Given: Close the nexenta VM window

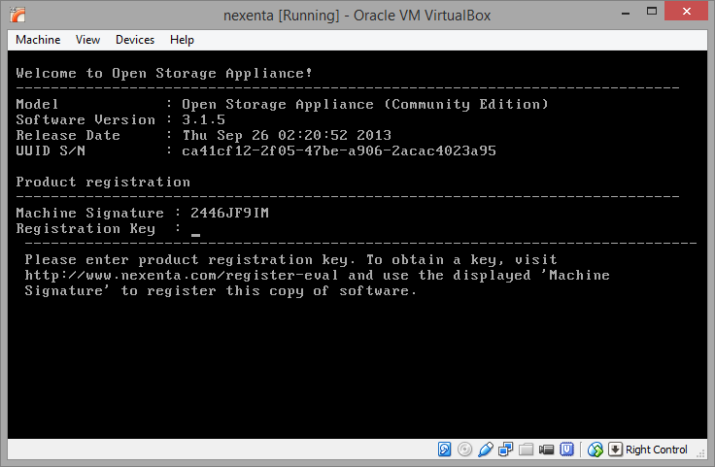Looking at the screenshot, I should [x=687, y=12].
